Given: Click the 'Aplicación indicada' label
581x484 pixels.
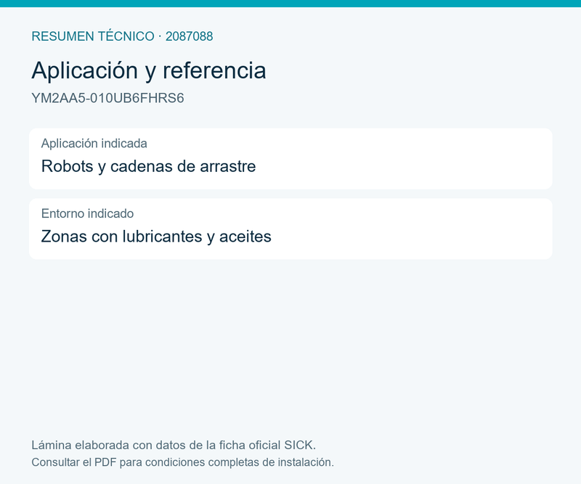Looking at the screenshot, I should (94, 143).
